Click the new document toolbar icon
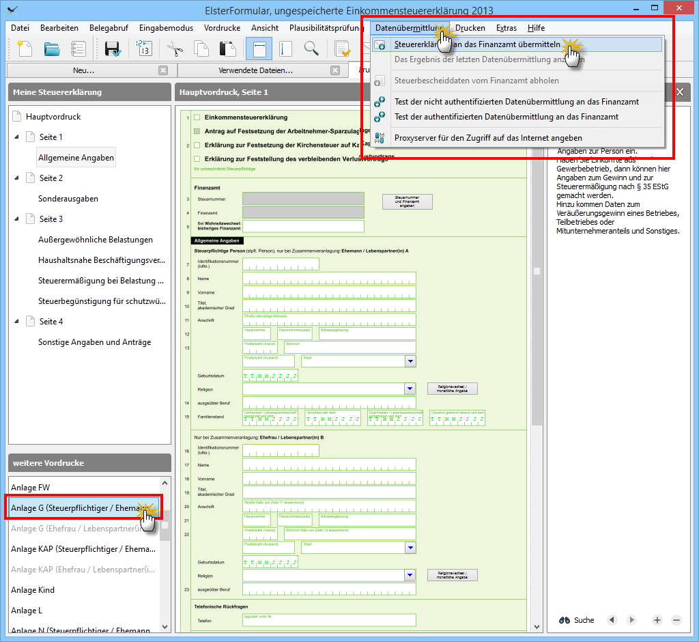699x642 pixels. (25, 48)
